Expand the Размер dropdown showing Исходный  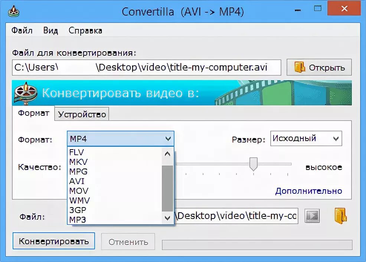[x=306, y=138]
